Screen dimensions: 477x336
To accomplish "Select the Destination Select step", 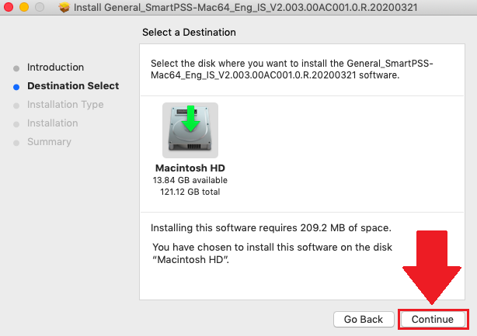I will point(73,86).
